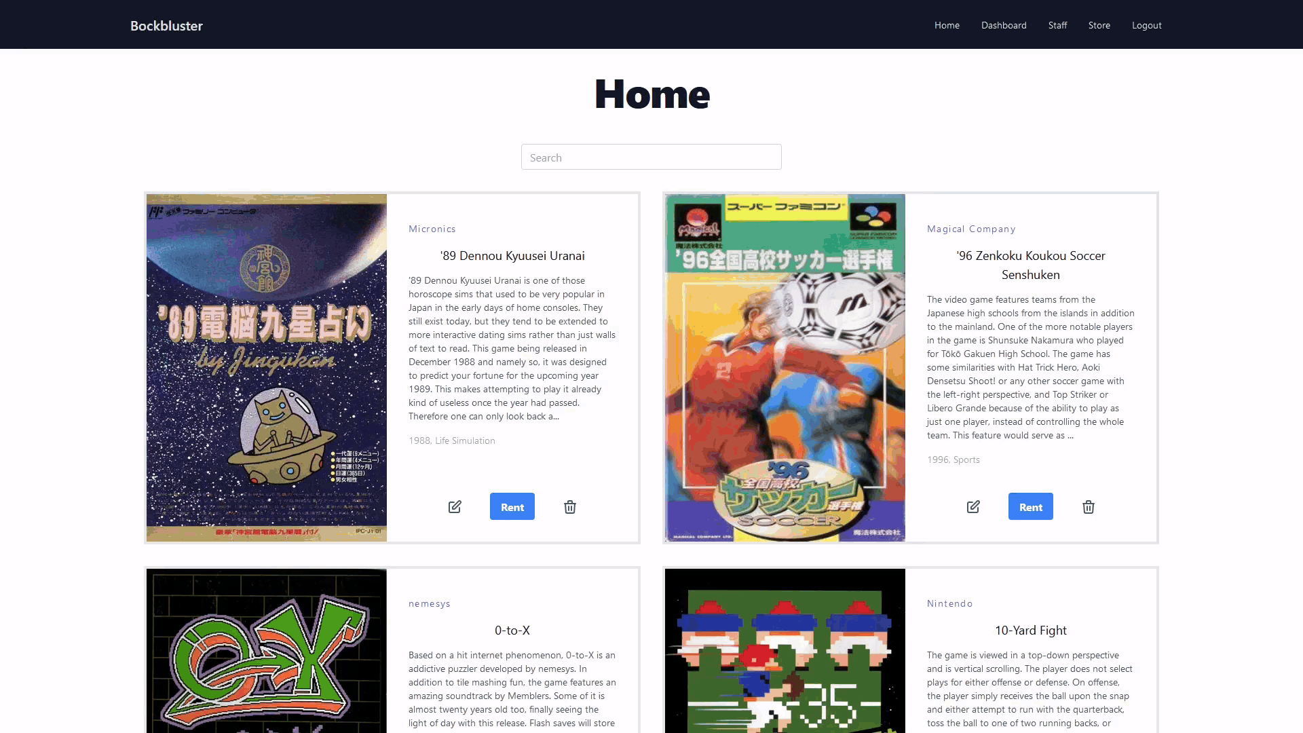Select the Nintendo publisher label
The width and height of the screenshot is (1303, 733).
[x=949, y=602]
